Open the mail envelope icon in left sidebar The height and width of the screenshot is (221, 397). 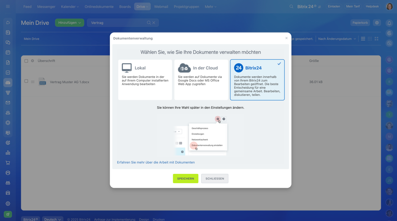point(8,103)
